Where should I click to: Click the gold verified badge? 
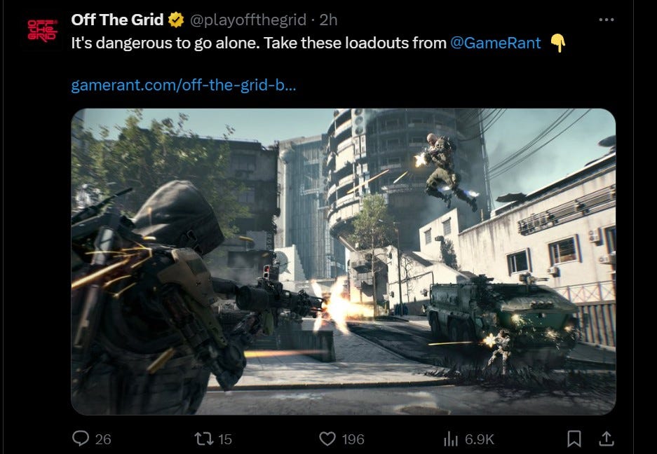click(176, 20)
